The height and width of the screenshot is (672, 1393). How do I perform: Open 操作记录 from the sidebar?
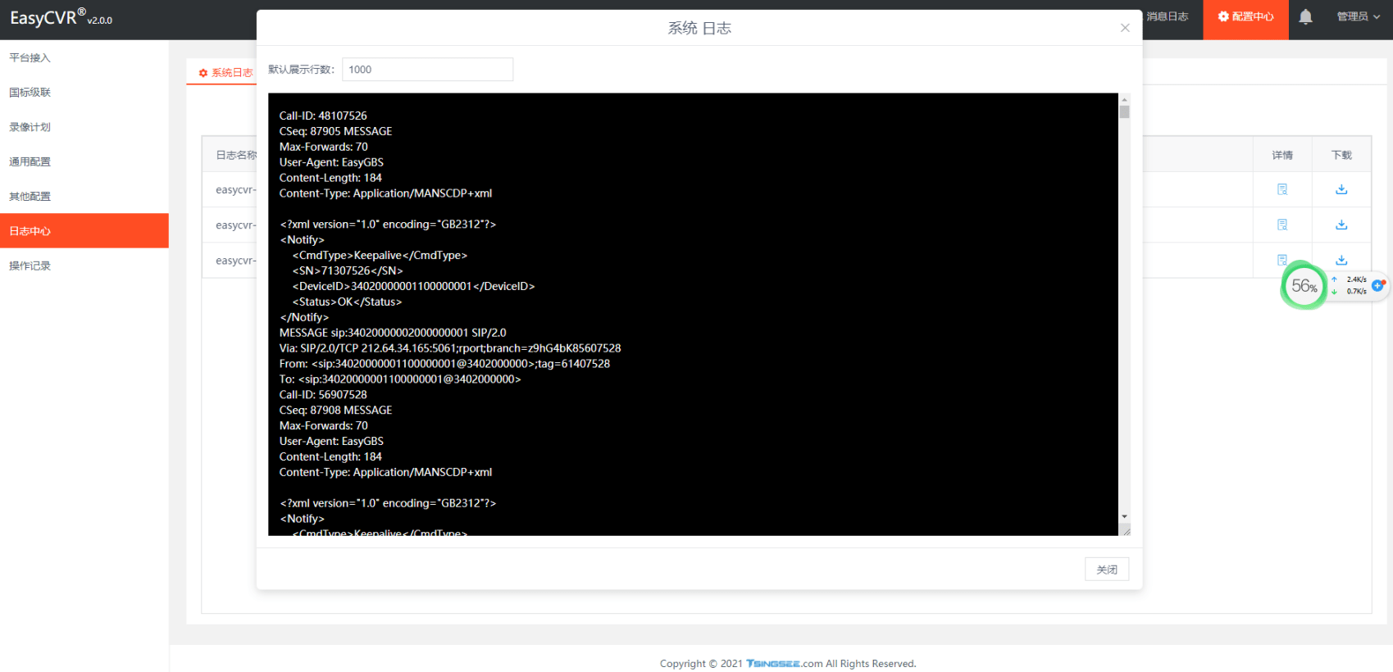coord(30,266)
